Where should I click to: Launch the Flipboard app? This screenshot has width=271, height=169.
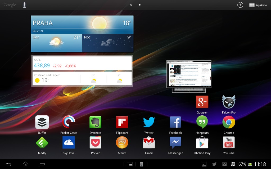pos(122,122)
